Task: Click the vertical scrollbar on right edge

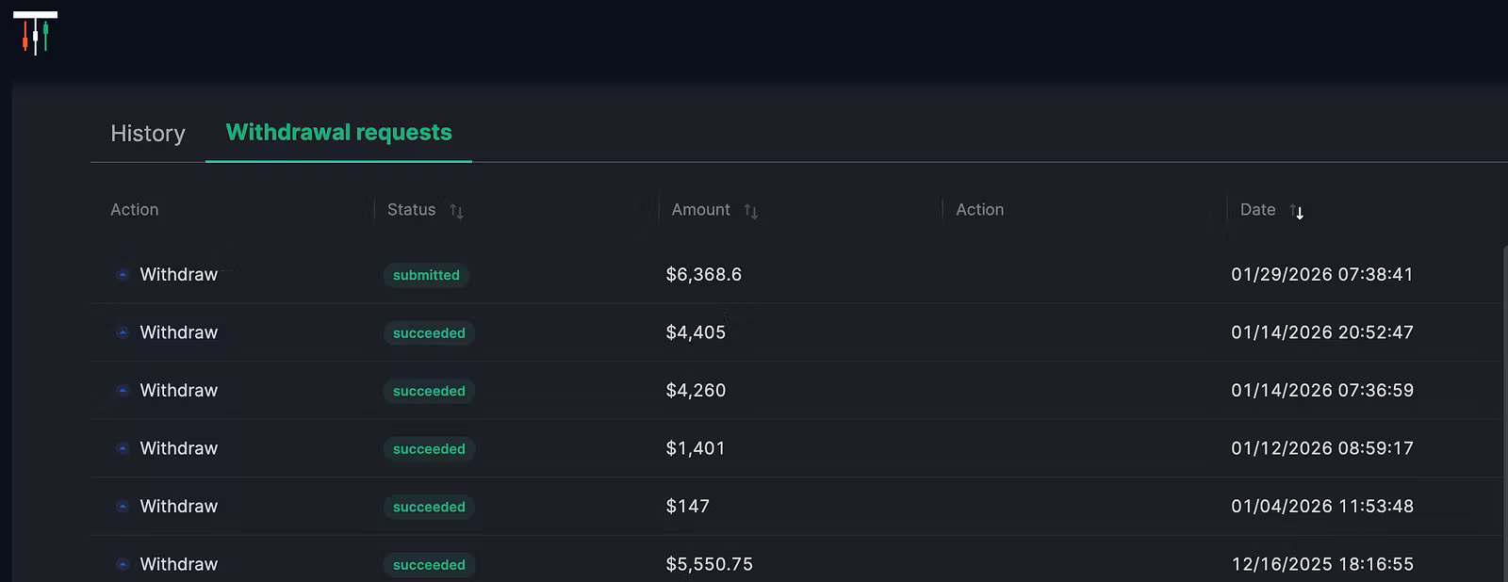Action: [x=1504, y=414]
